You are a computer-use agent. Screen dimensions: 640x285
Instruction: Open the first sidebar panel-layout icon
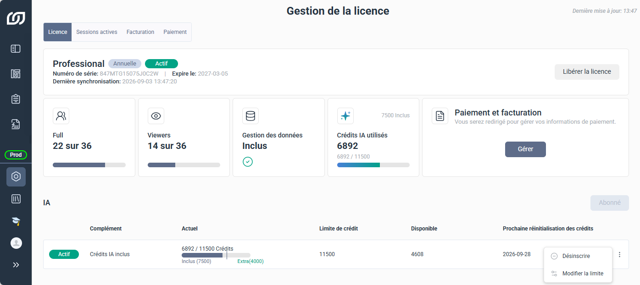16,49
